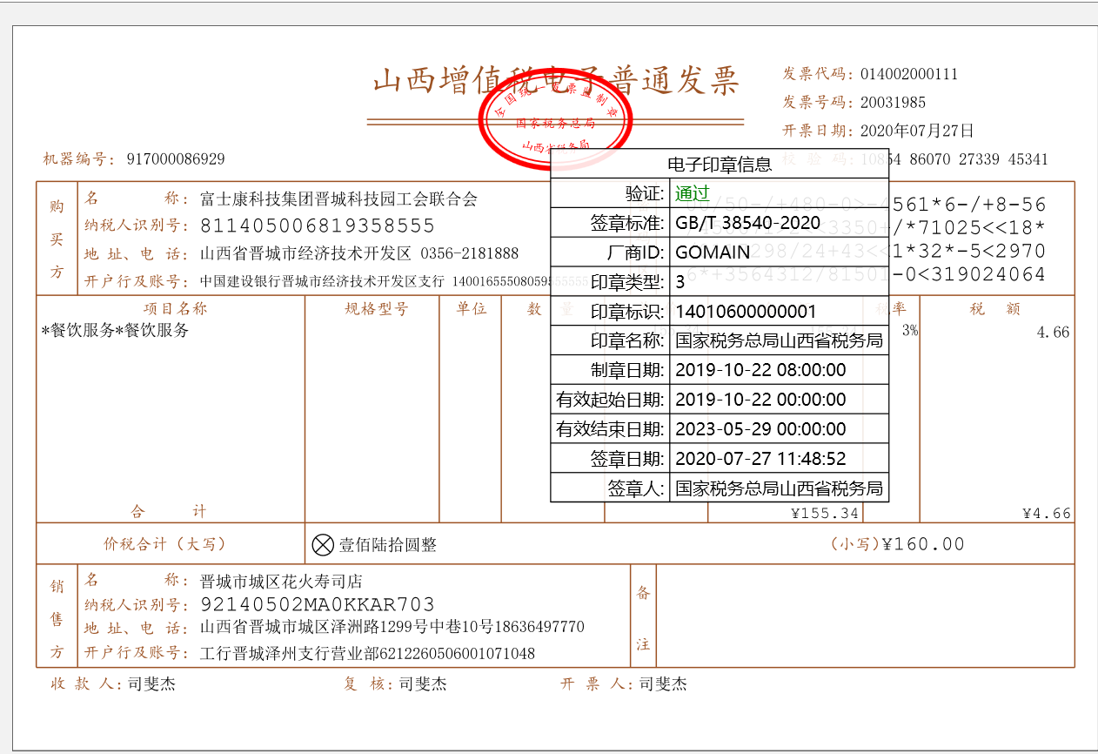The width and height of the screenshot is (1098, 754).
Task: Click the 合计 row label
Action: 169,511
